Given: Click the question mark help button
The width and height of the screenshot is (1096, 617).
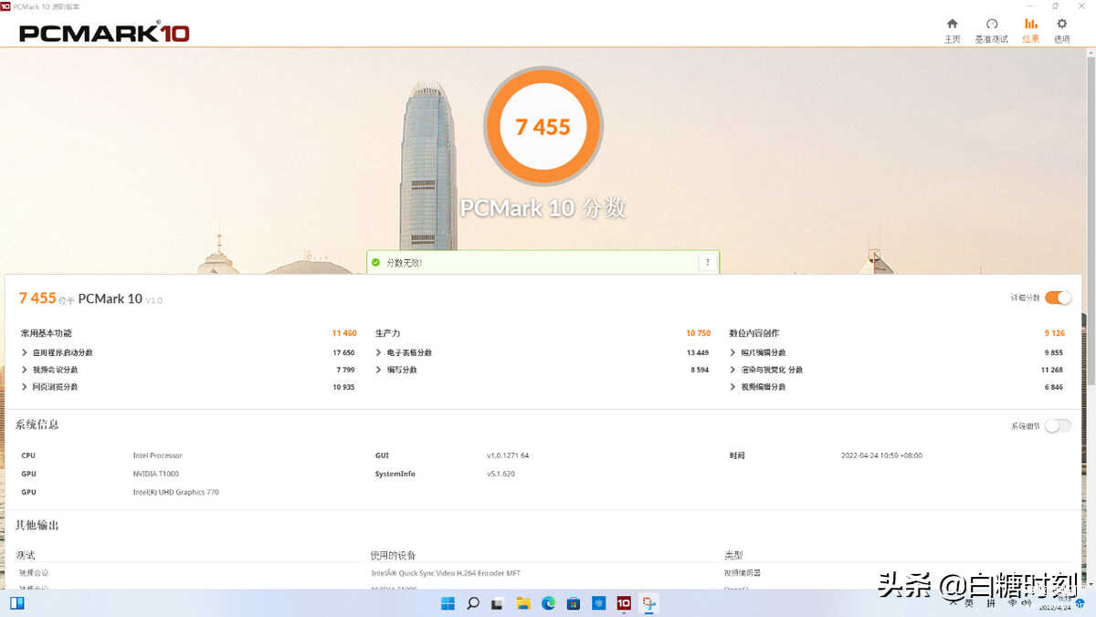Looking at the screenshot, I should pyautogui.click(x=708, y=263).
